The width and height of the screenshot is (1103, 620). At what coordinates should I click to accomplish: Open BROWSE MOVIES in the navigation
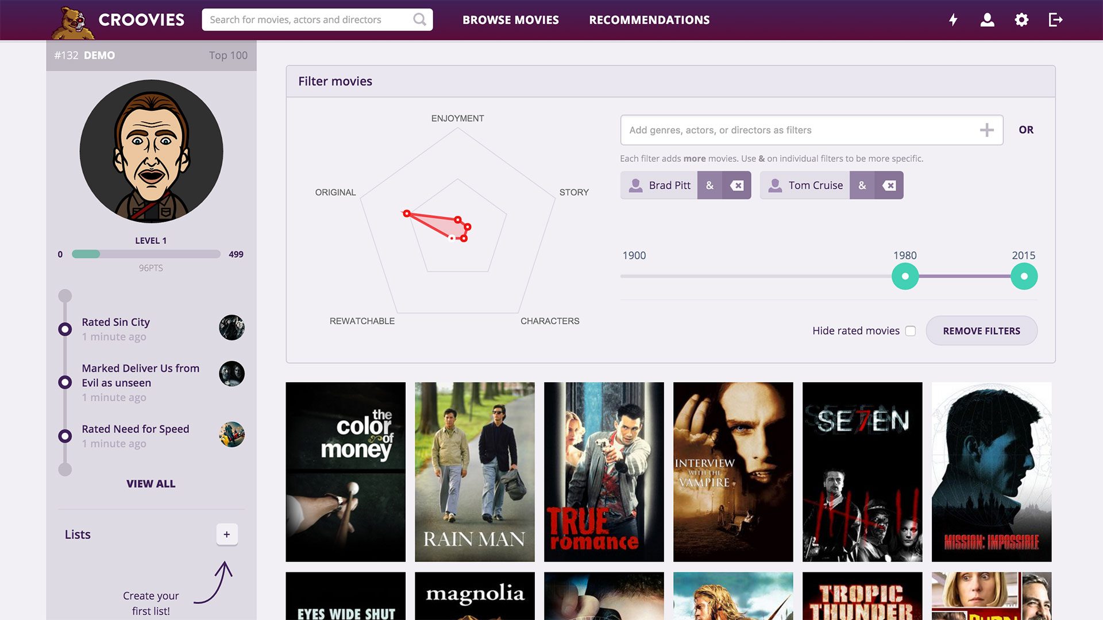[511, 20]
